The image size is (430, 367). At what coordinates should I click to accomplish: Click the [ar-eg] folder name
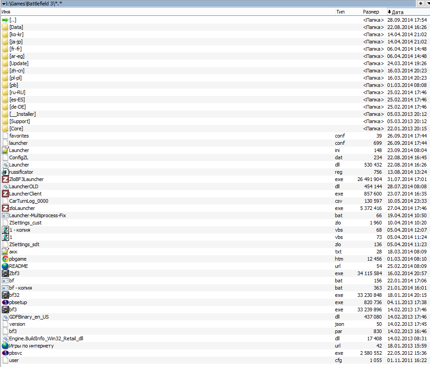coord(17,56)
